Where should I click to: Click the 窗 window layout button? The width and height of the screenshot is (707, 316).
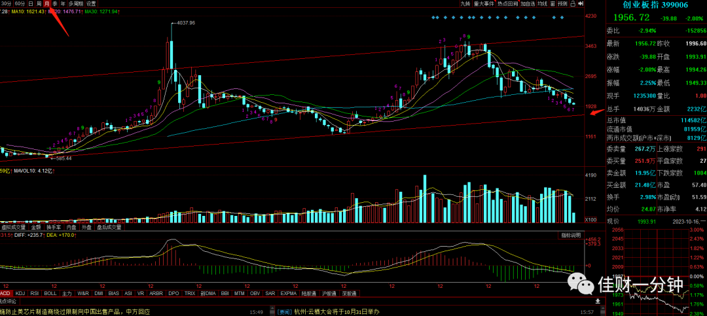coord(553,4)
